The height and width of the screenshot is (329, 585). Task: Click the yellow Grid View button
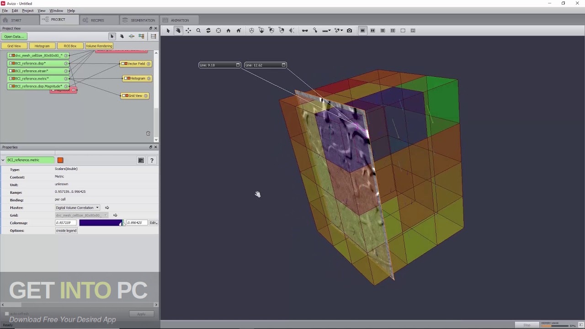click(14, 46)
